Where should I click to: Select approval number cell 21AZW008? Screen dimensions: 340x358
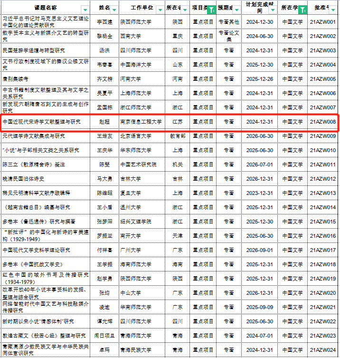[x=323, y=122]
